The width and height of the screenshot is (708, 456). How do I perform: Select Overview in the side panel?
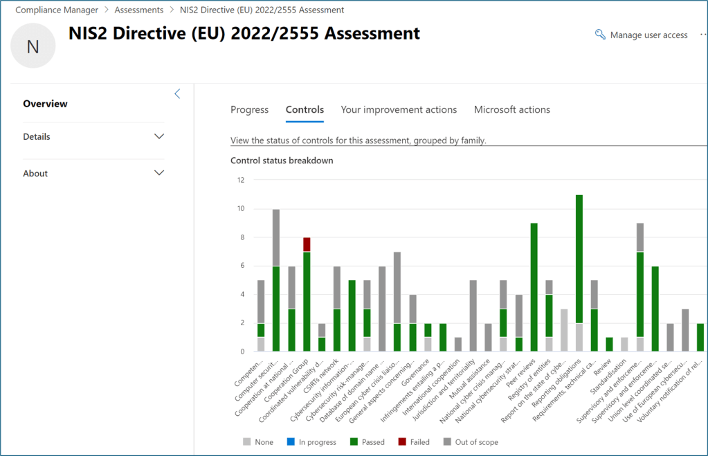pos(45,104)
